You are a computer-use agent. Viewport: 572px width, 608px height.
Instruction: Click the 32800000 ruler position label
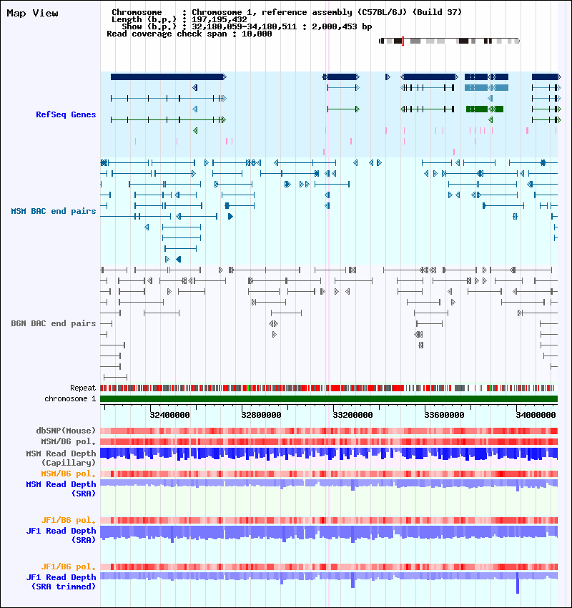(261, 415)
